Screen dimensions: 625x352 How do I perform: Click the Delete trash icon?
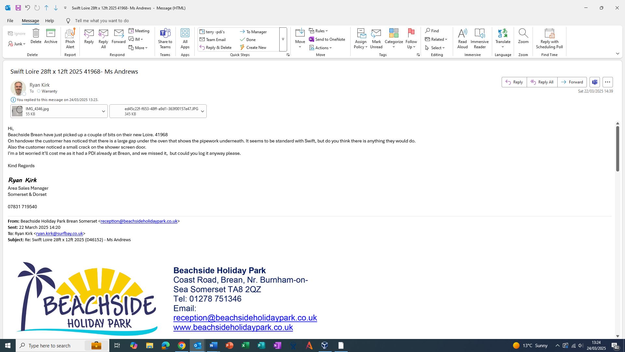36,33
